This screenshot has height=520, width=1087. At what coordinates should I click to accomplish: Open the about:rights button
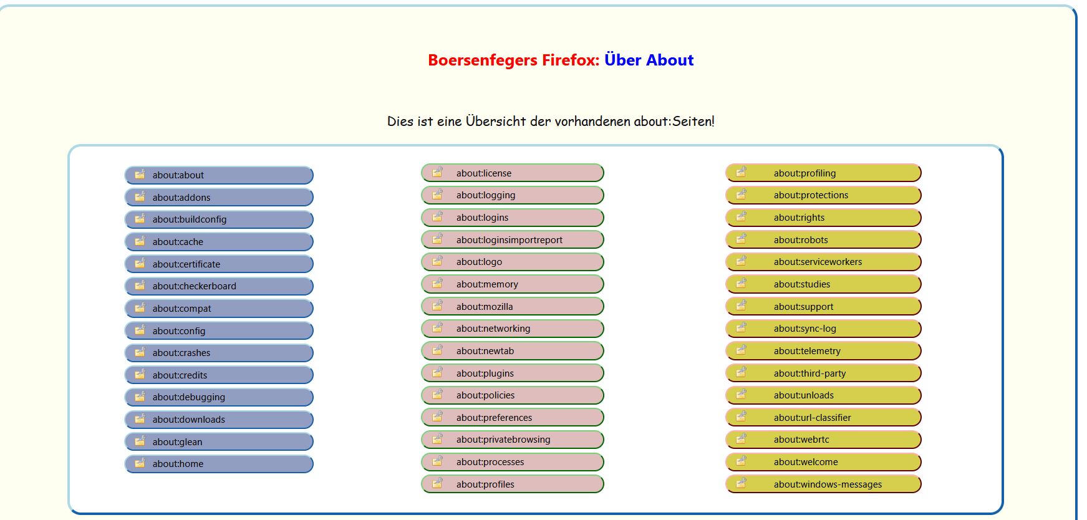(823, 218)
